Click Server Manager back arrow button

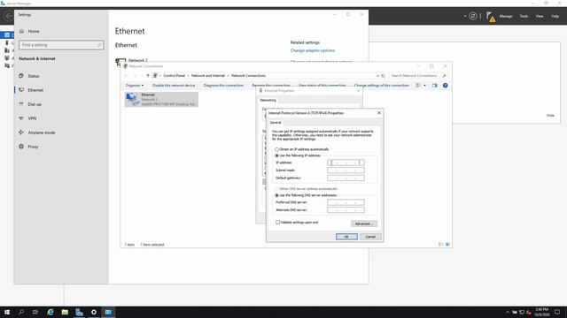pyautogui.click(x=8, y=16)
